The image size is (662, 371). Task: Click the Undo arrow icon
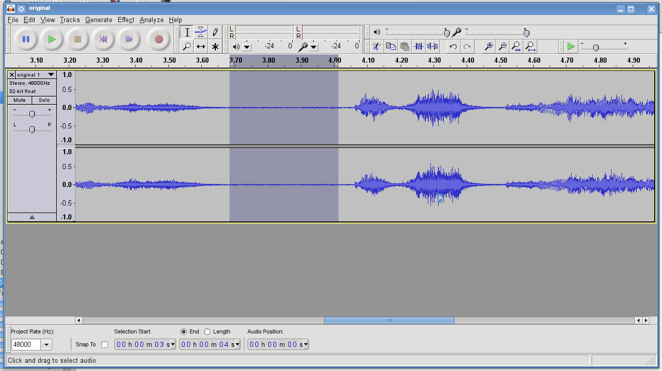[x=453, y=47]
